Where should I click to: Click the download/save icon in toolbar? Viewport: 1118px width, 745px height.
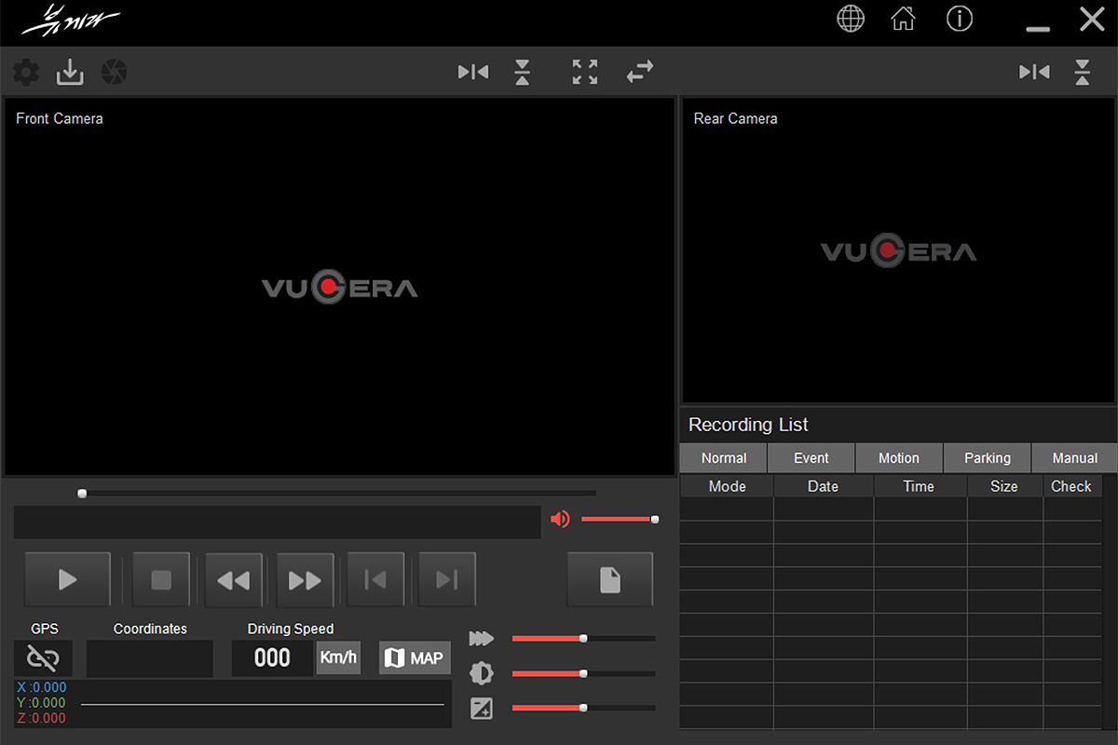(70, 73)
